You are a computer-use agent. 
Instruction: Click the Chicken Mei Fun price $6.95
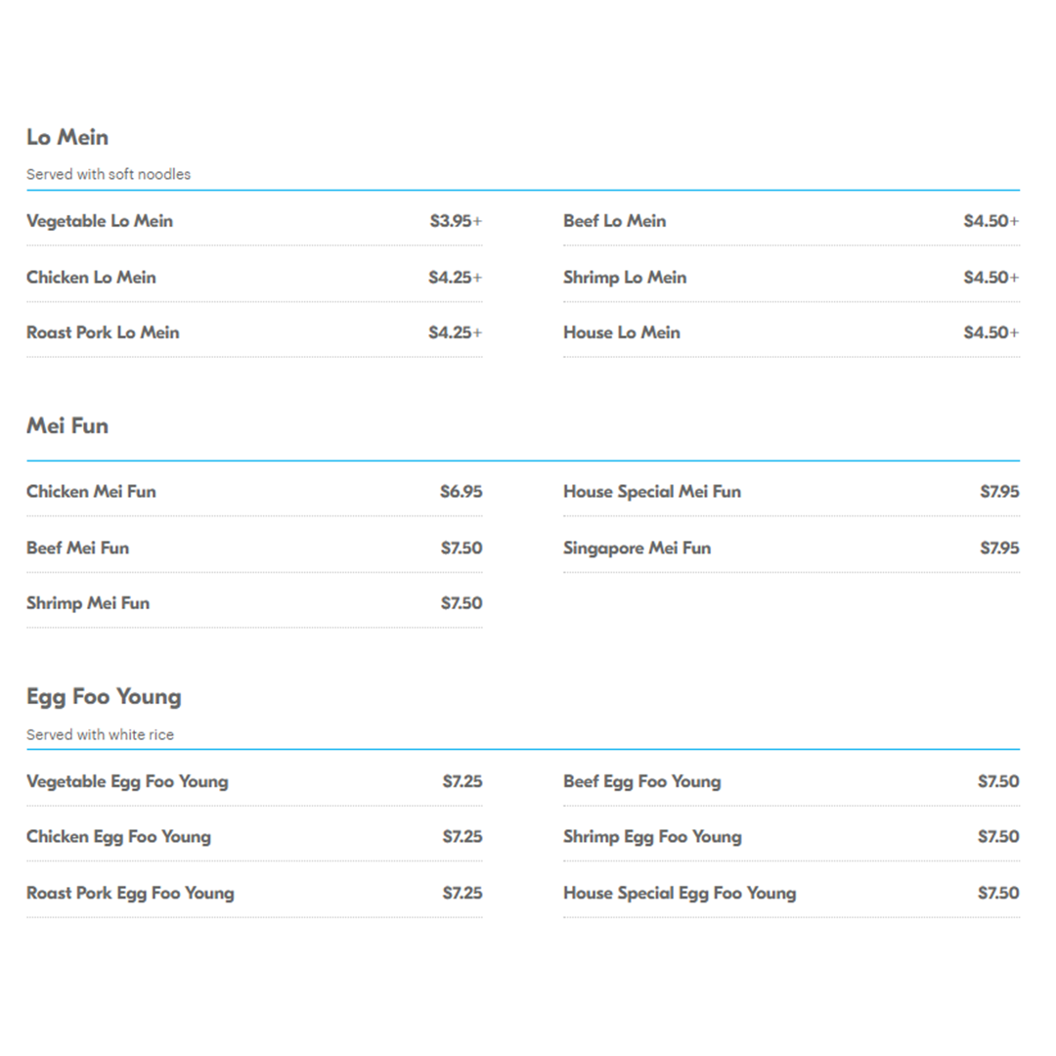pos(462,492)
